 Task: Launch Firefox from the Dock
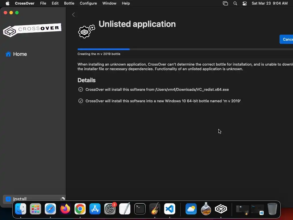point(65,209)
